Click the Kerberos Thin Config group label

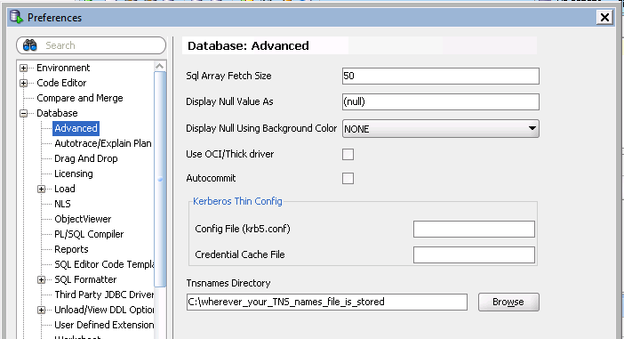237,201
